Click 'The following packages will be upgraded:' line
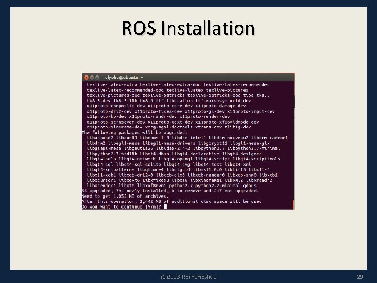 pos(134,133)
